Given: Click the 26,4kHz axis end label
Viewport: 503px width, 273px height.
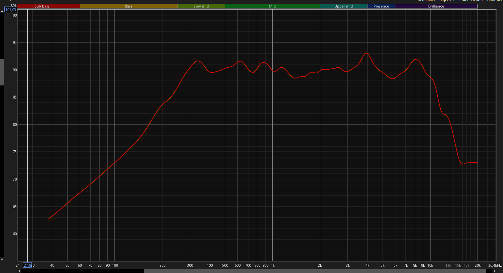Looking at the screenshot, I should (x=495, y=265).
